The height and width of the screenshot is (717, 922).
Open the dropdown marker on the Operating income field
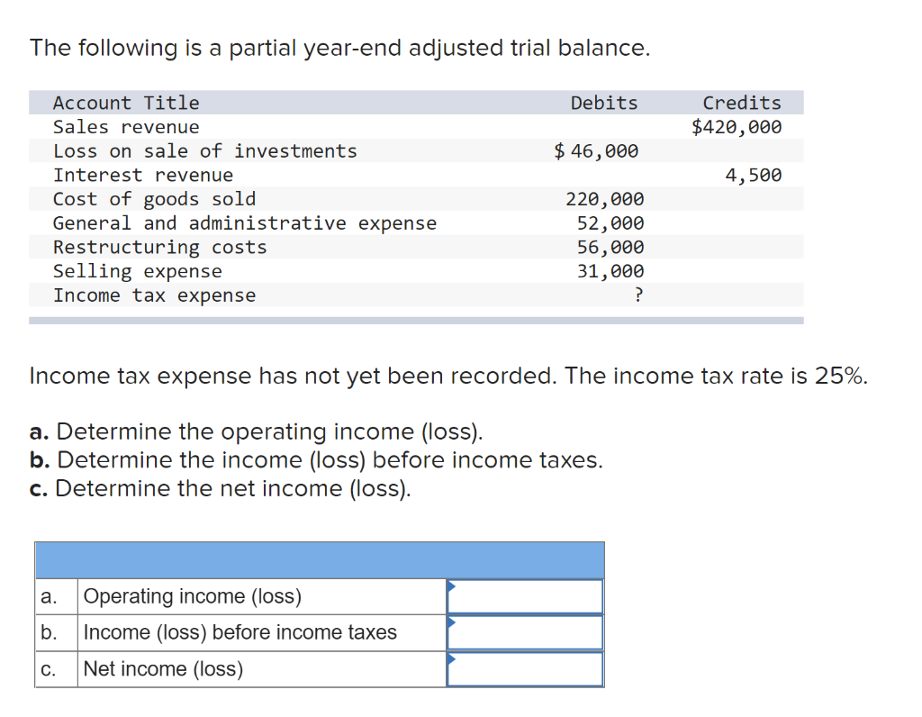452,585
